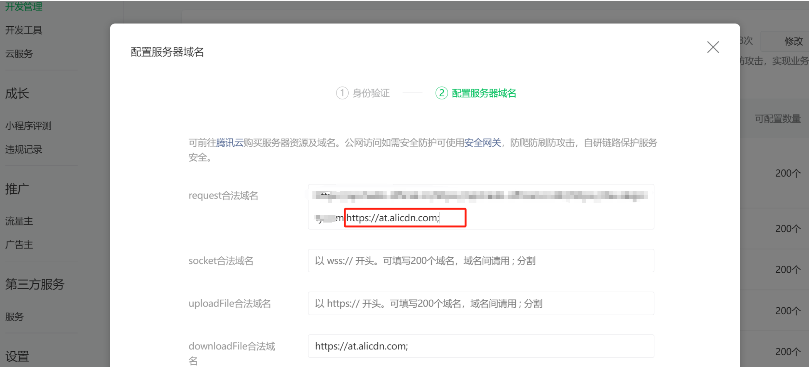Screen dimensions: 809x367
Task: Click step 2 circle 配置服务器域名
Action: click(x=441, y=93)
